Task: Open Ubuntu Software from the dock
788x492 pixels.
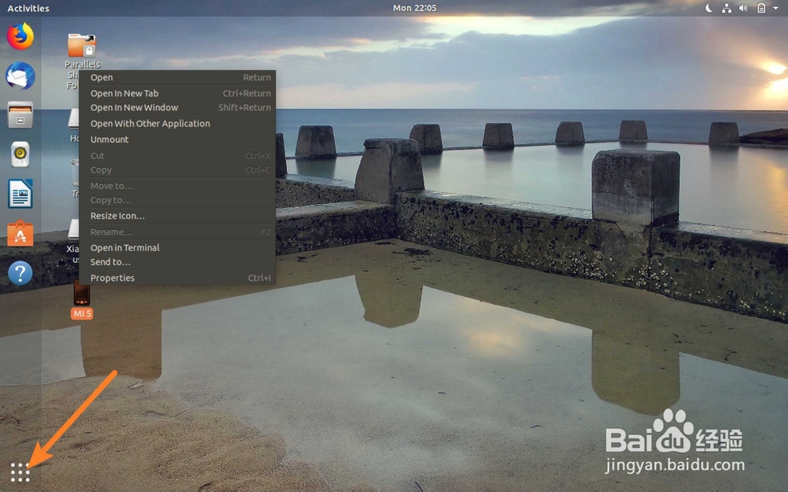Action: point(20,234)
